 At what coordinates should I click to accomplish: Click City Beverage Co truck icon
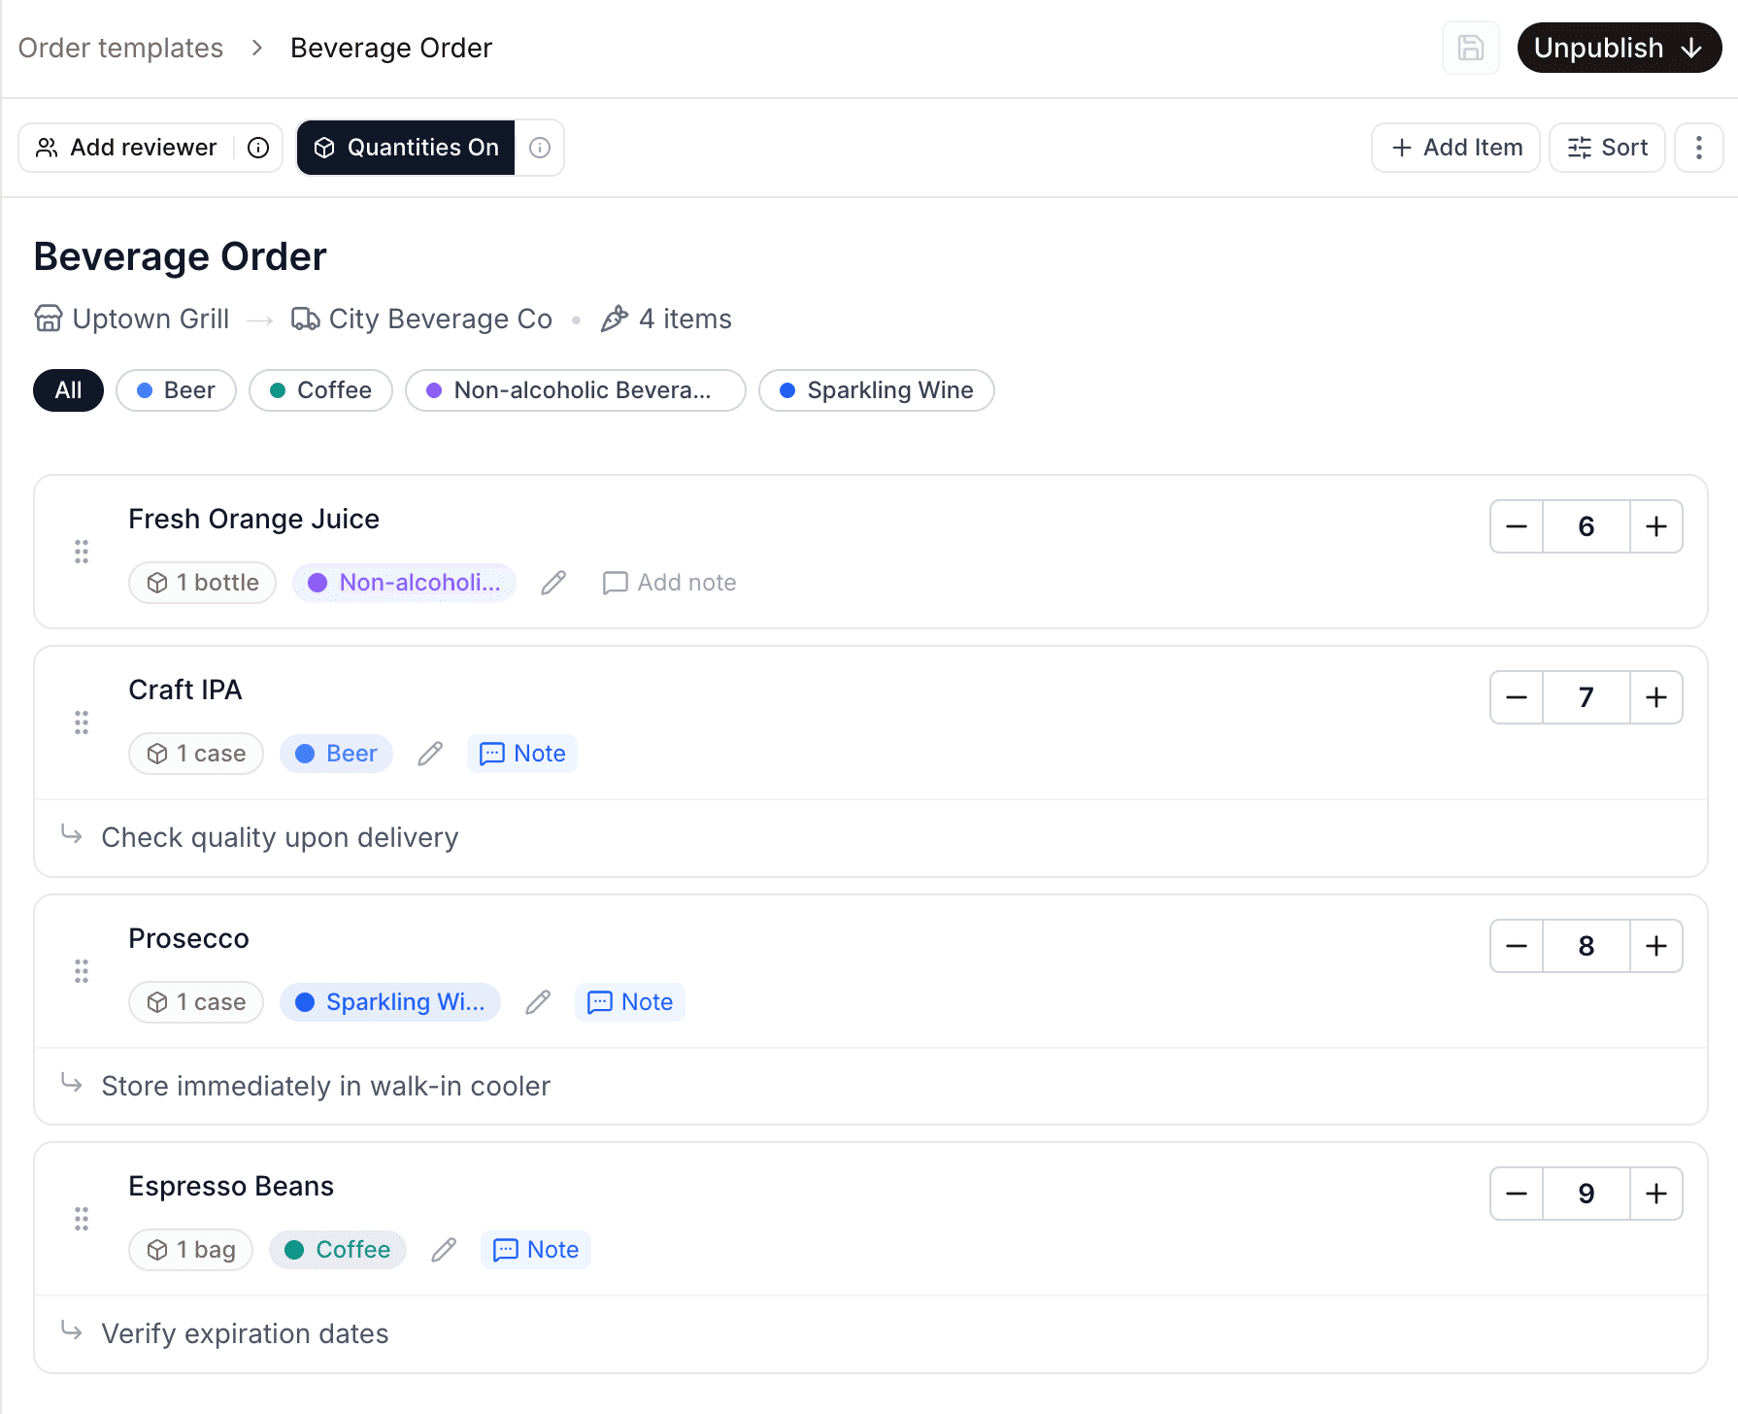click(306, 319)
